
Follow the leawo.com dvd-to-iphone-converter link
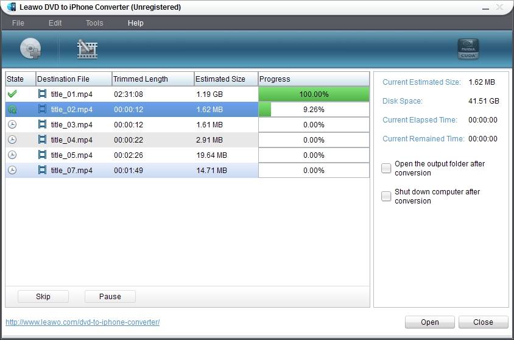[83, 322]
